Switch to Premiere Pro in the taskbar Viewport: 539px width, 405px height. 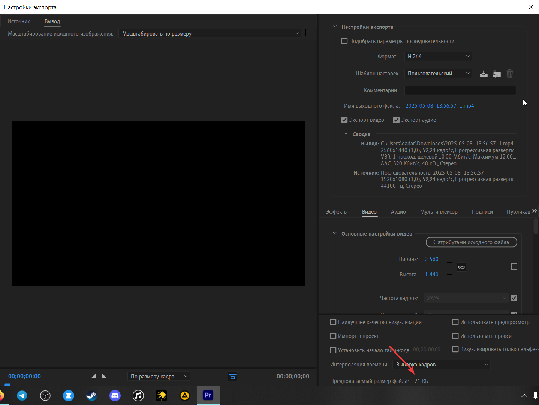coord(208,395)
